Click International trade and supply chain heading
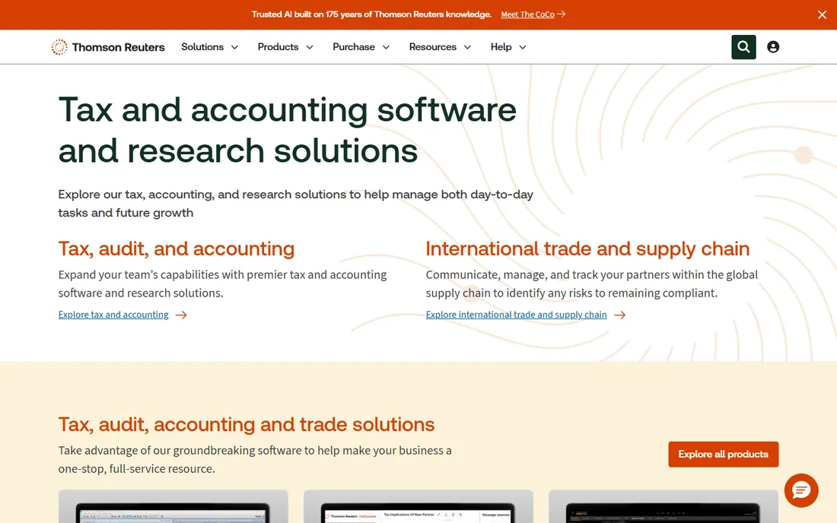 point(587,249)
